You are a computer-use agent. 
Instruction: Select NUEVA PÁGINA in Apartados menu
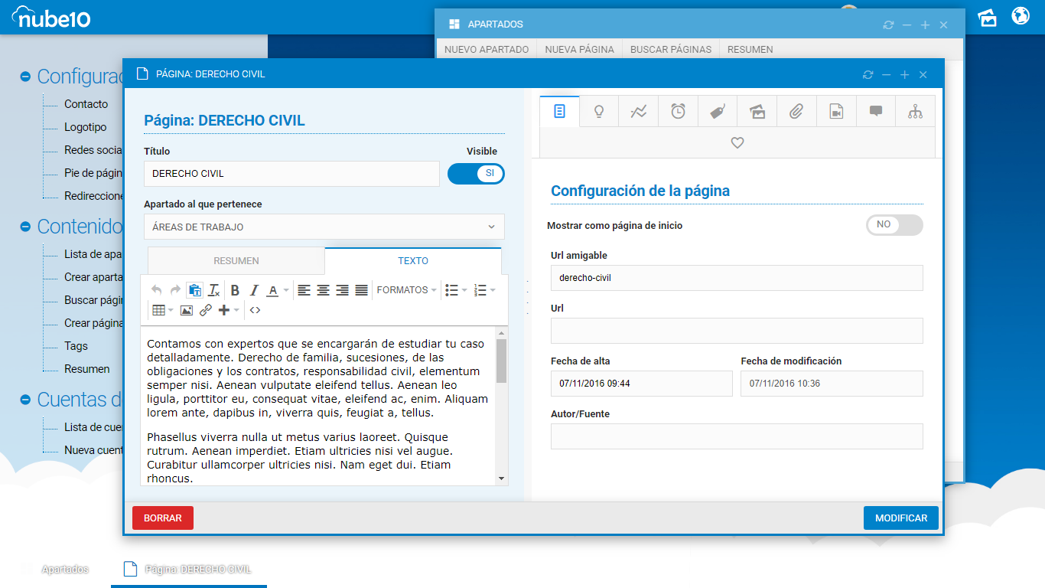tap(579, 49)
